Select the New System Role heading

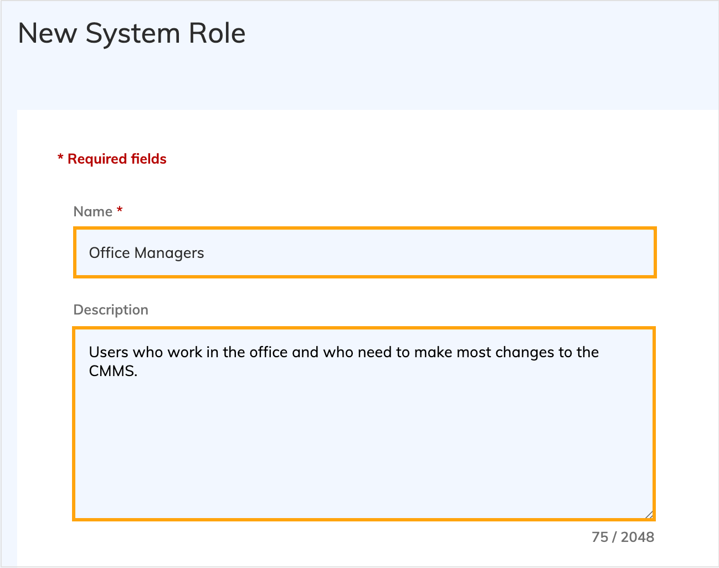click(132, 33)
